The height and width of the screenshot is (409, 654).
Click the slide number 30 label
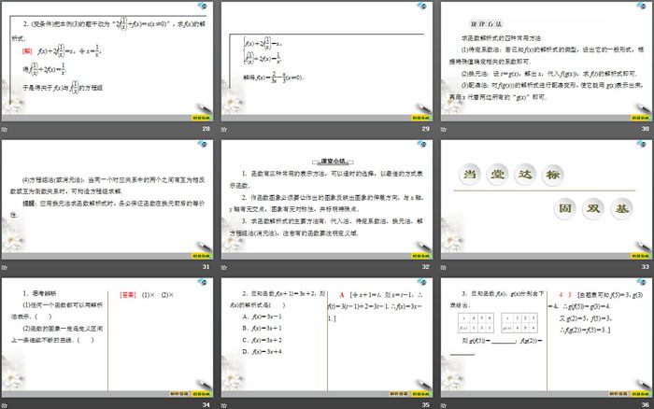click(646, 129)
